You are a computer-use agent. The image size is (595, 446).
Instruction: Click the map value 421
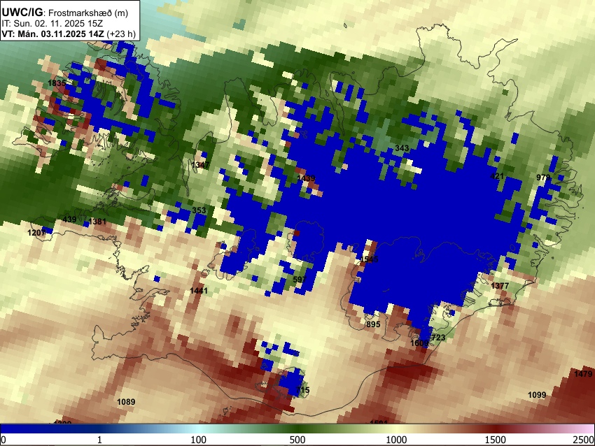497,176
